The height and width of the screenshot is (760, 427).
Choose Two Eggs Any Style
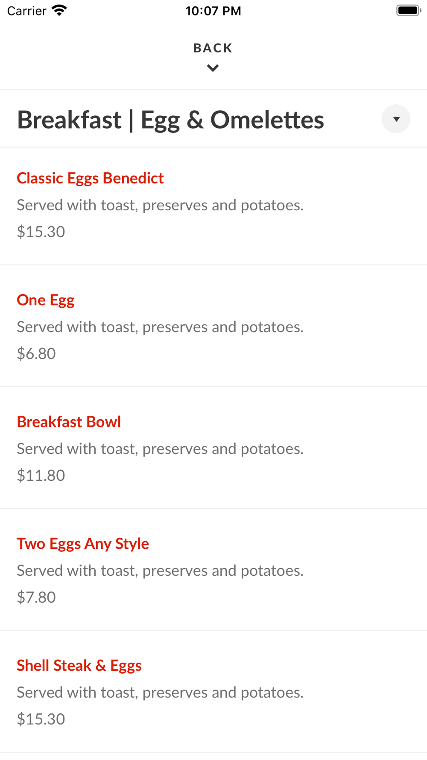click(83, 544)
